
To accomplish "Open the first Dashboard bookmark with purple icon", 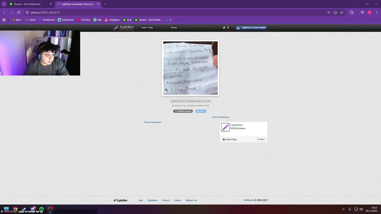I will click(x=47, y=20).
